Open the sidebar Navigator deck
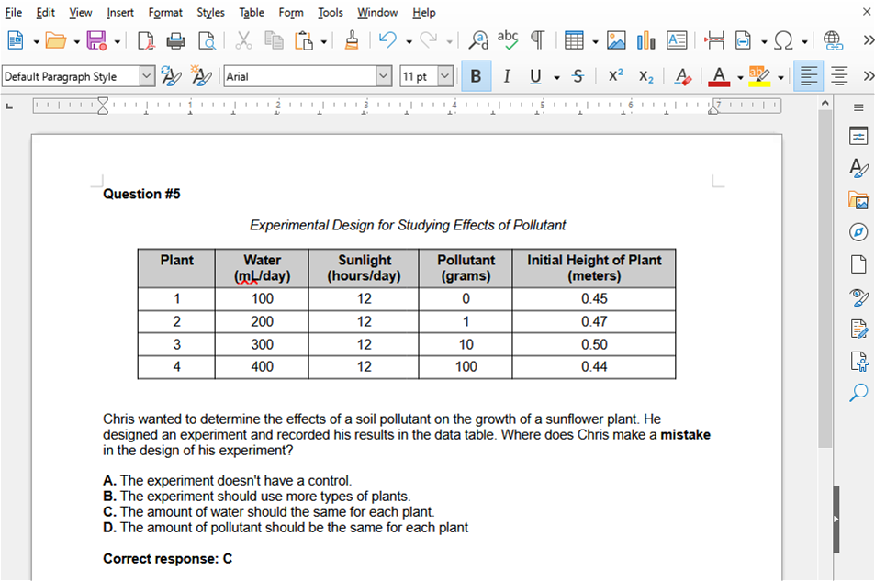Screen dimensions: 875x581 858,232
